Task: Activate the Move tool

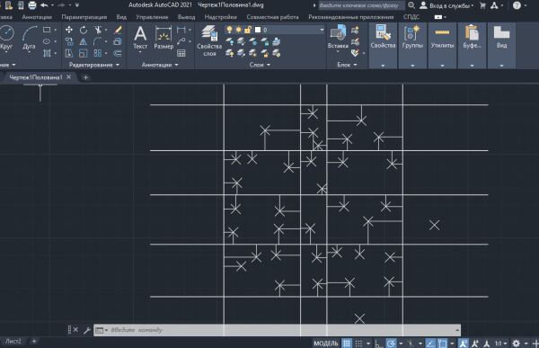Action: [x=69, y=30]
